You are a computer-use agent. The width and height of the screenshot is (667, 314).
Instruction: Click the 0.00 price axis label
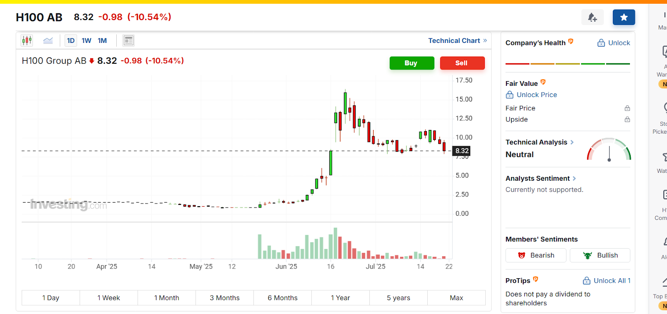point(462,214)
